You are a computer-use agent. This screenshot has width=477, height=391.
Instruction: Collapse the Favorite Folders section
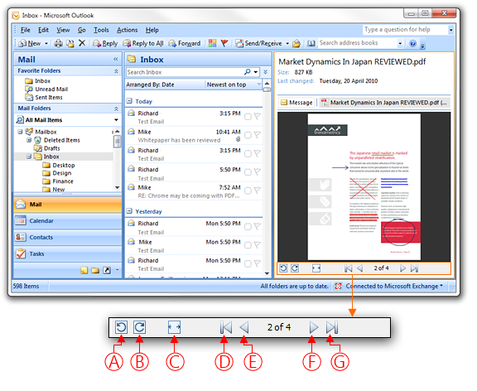[116, 71]
